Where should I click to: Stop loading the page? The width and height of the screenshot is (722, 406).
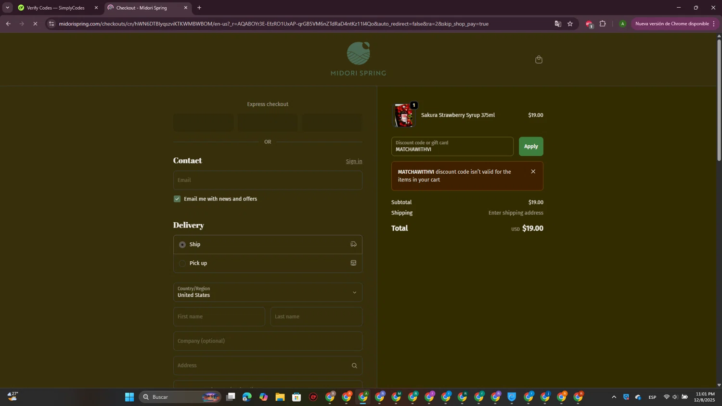point(35,24)
